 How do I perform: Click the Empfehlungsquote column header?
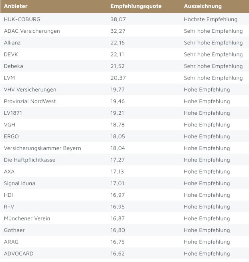pos(136,6)
